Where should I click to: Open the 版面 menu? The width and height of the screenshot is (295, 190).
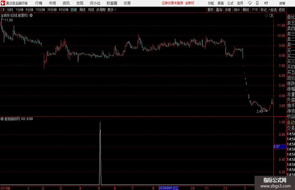[220, 3]
